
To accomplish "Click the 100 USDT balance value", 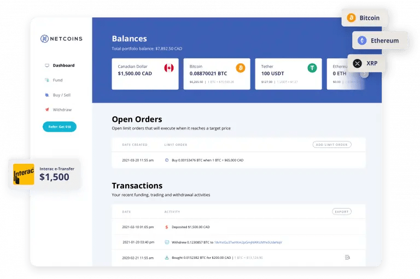I will [x=272, y=74].
